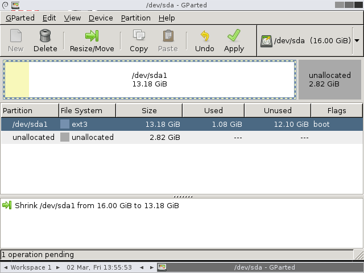Click the ext3 blue color swatch
Screen dimensions: 364x273
point(65,124)
